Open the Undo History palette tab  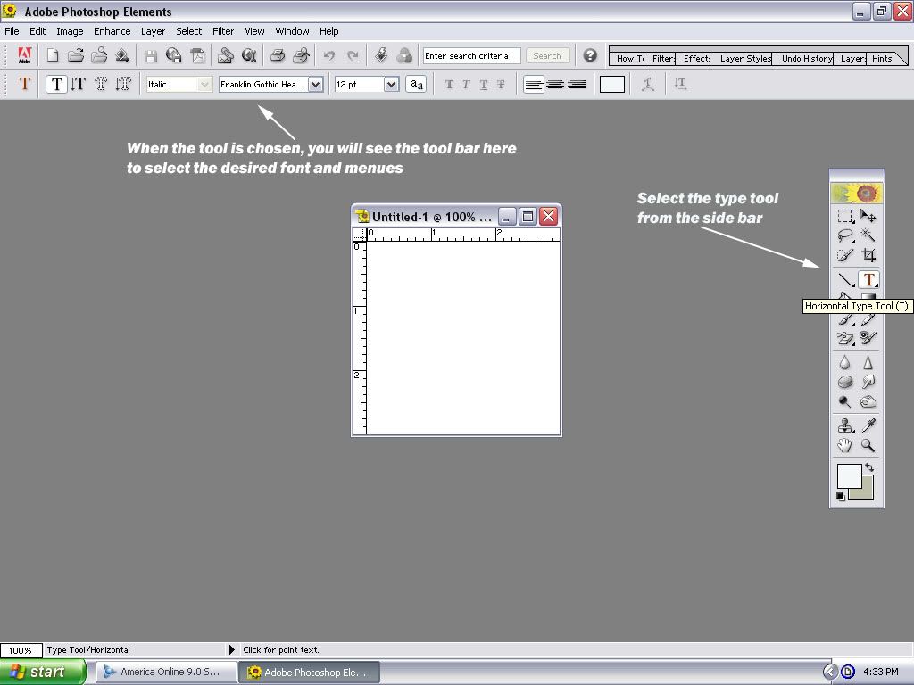pyautogui.click(x=807, y=58)
